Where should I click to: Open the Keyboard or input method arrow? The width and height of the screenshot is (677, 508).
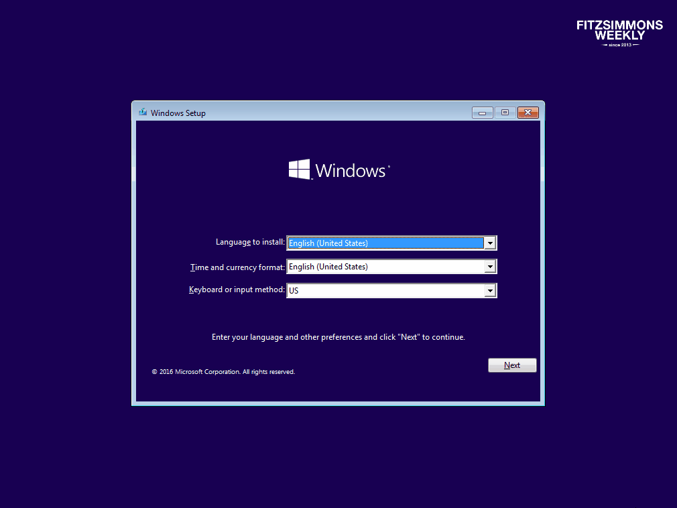coord(491,290)
